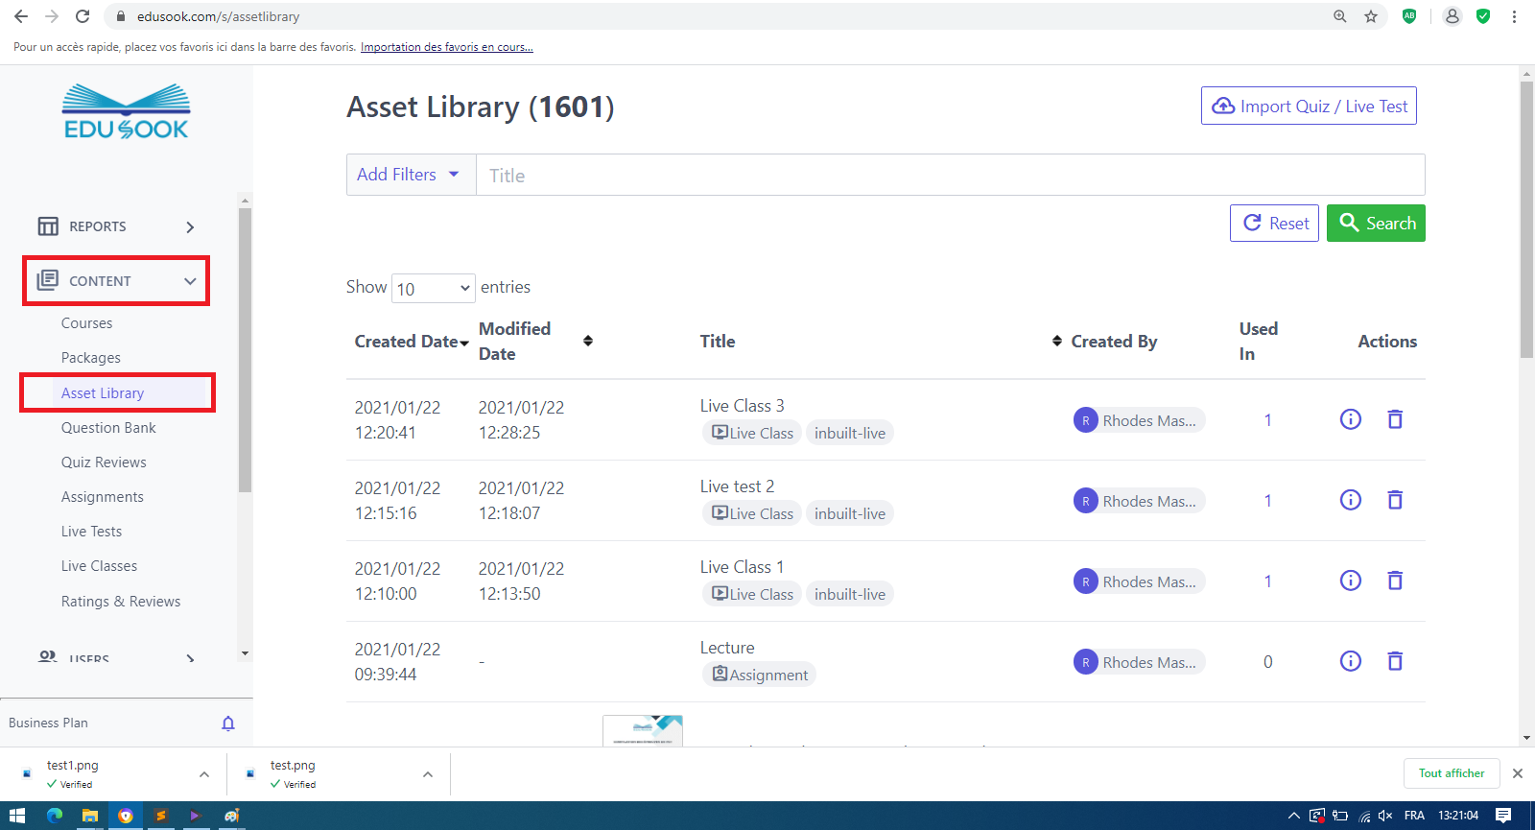Open the Show entries count dropdown
Screen dimensions: 1535x830
click(434, 288)
